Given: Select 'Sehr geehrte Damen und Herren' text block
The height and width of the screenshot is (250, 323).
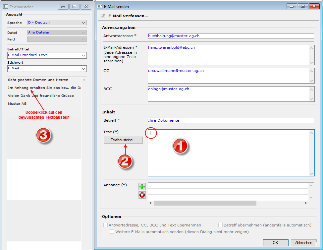Looking at the screenshot, I should coord(38,80).
